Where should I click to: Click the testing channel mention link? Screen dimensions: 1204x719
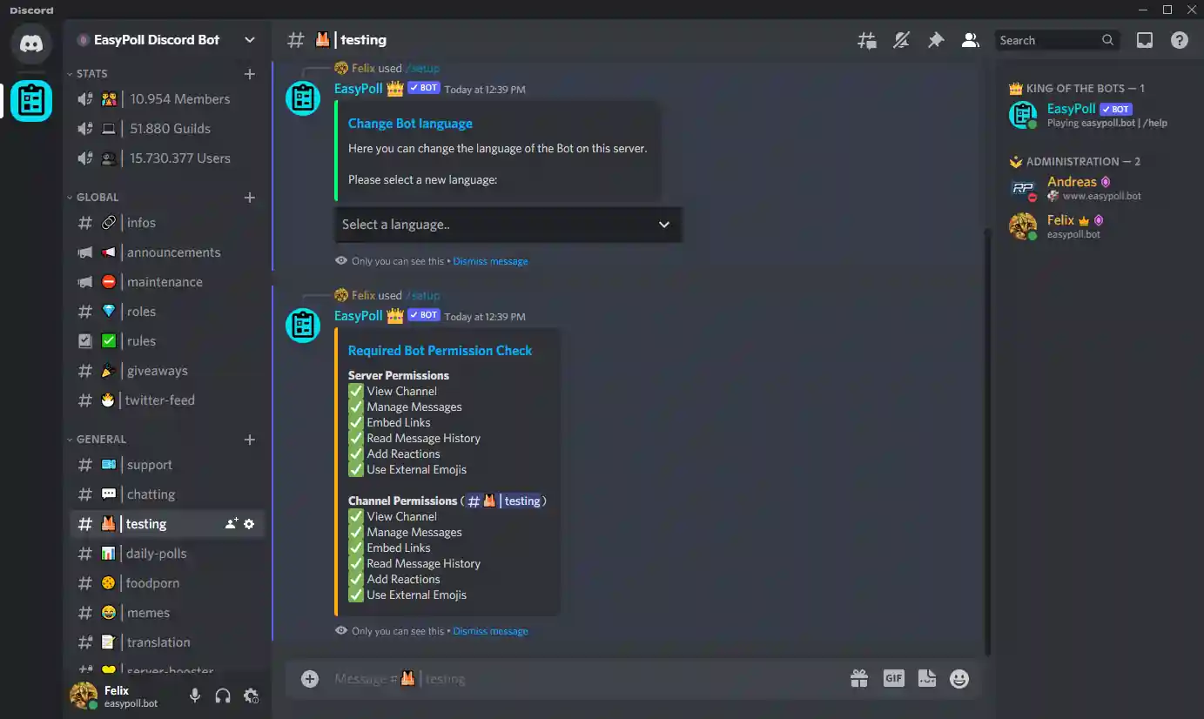(503, 501)
